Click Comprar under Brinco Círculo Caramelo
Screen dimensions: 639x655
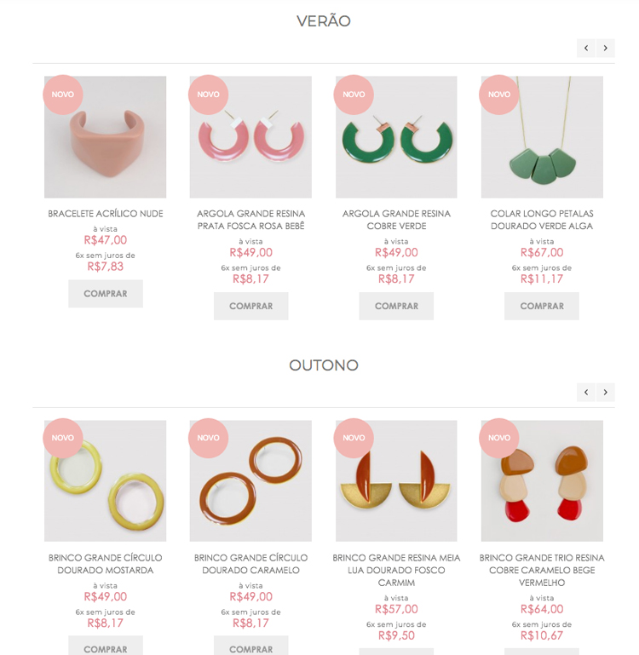(250, 646)
